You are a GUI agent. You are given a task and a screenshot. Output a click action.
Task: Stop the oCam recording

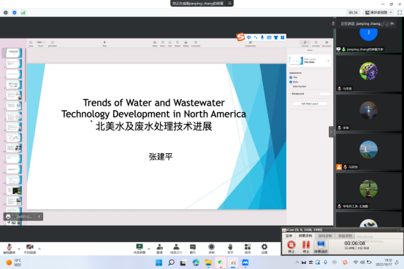(291, 246)
